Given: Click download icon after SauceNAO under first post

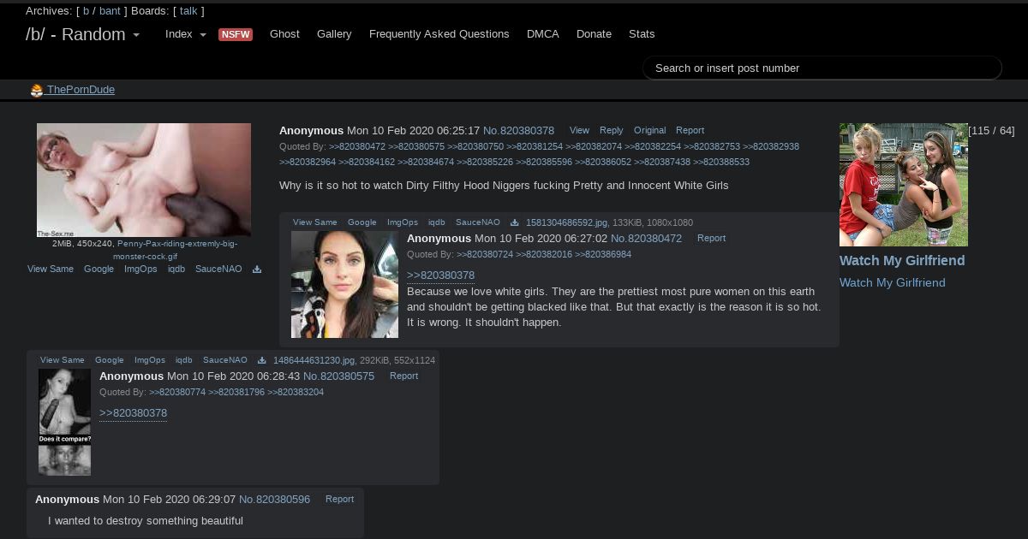Looking at the screenshot, I should (x=256, y=269).
